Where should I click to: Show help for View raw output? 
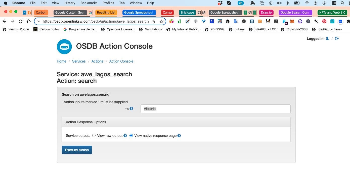point(125,136)
